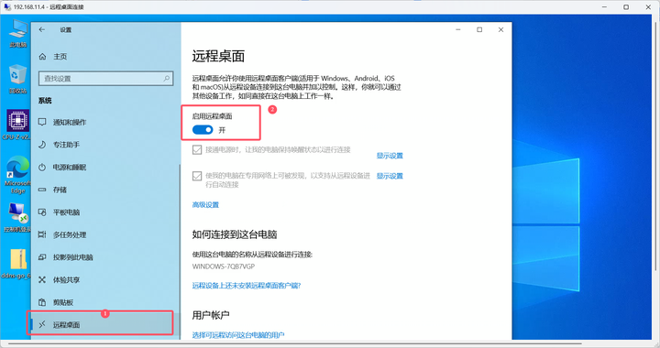
Task: Click the back arrow in Settings
Action: [x=41, y=29]
